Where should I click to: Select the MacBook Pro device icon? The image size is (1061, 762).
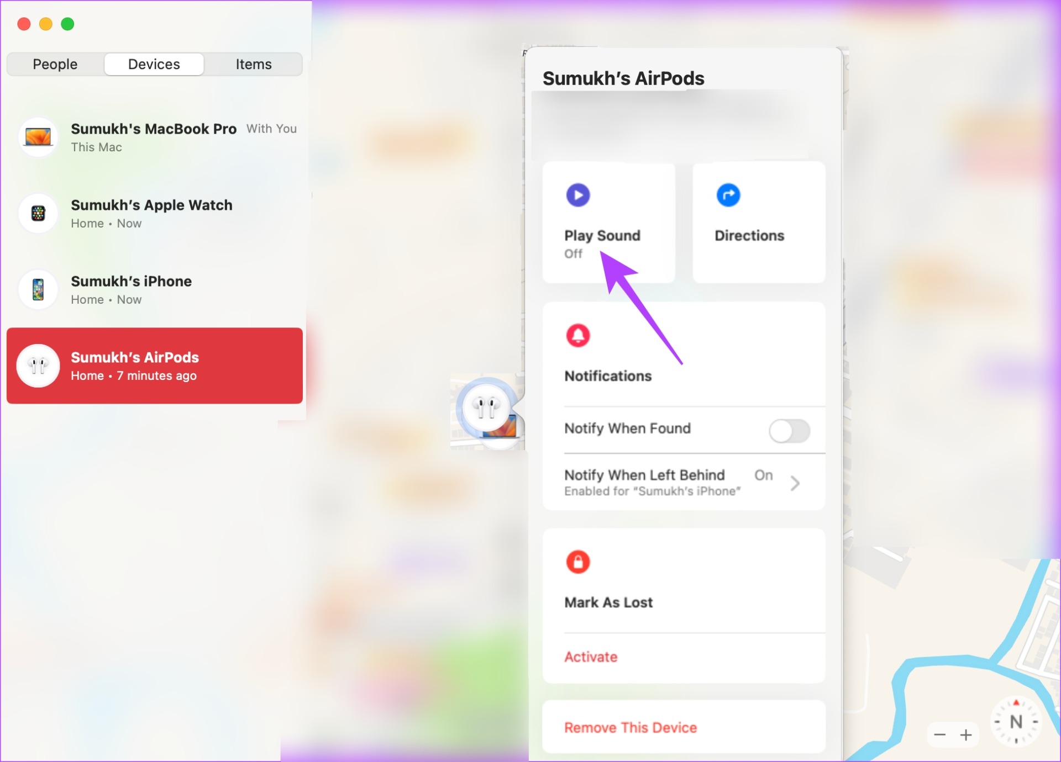38,137
